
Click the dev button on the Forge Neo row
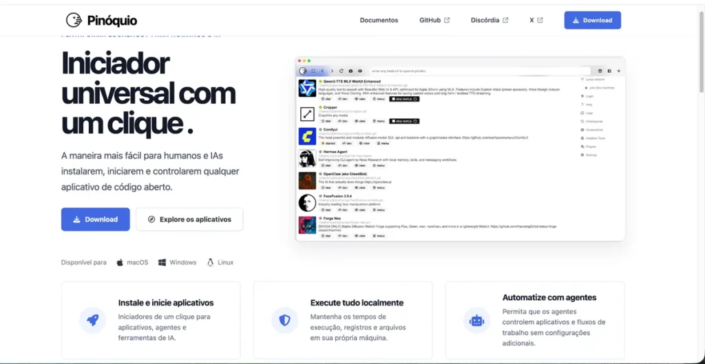(343, 236)
